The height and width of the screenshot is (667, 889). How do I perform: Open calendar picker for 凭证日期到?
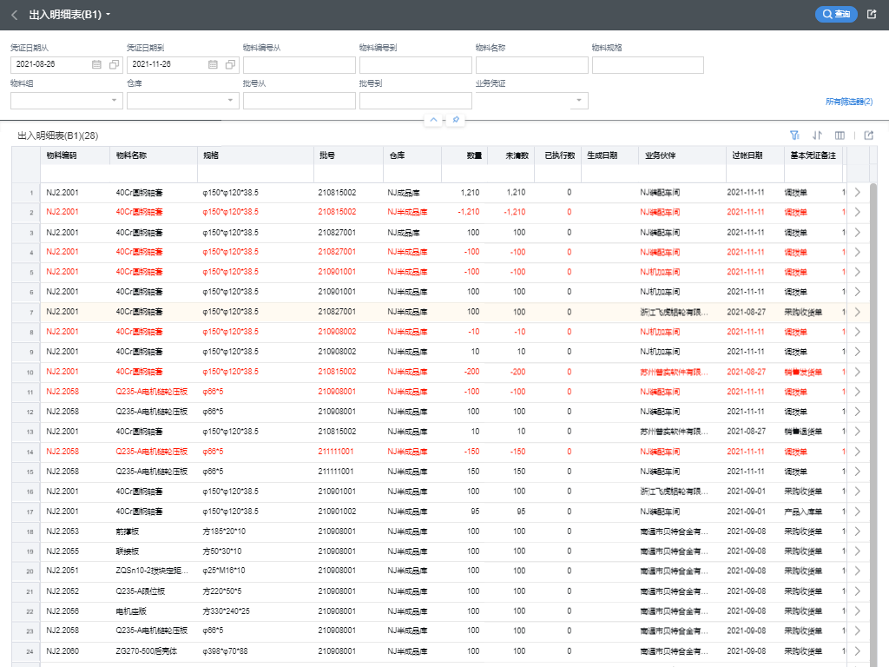point(214,64)
